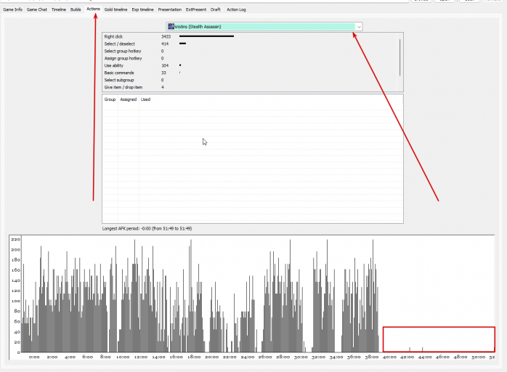Open the Gold timeline tab
This screenshot has height=372, width=507.
coord(115,9)
